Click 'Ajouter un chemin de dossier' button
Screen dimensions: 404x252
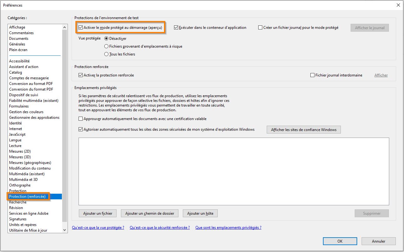[x=150, y=213]
